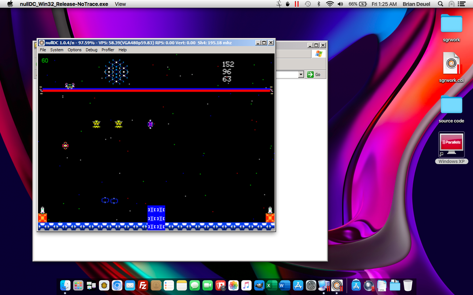This screenshot has height=295, width=473.
Task: Launch Excel from the dock
Action: click(x=272, y=285)
